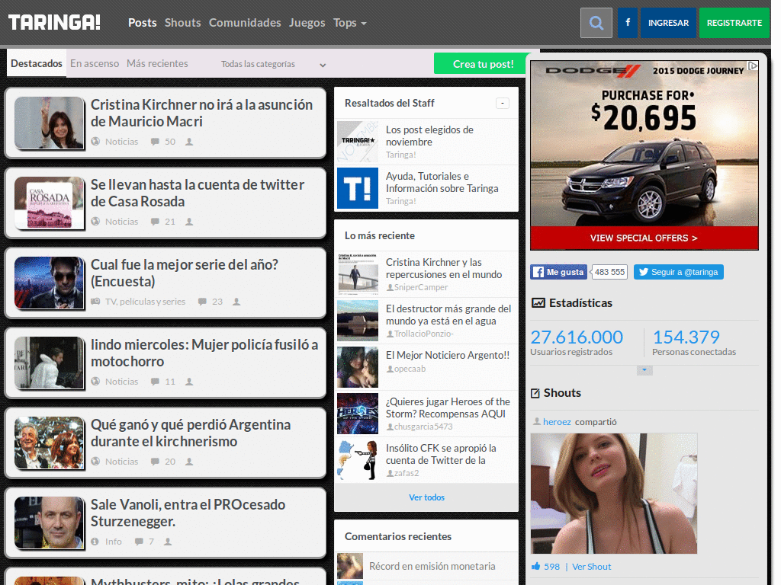Click author icon on Casa Rosada post
The height and width of the screenshot is (585, 781).
tap(189, 222)
